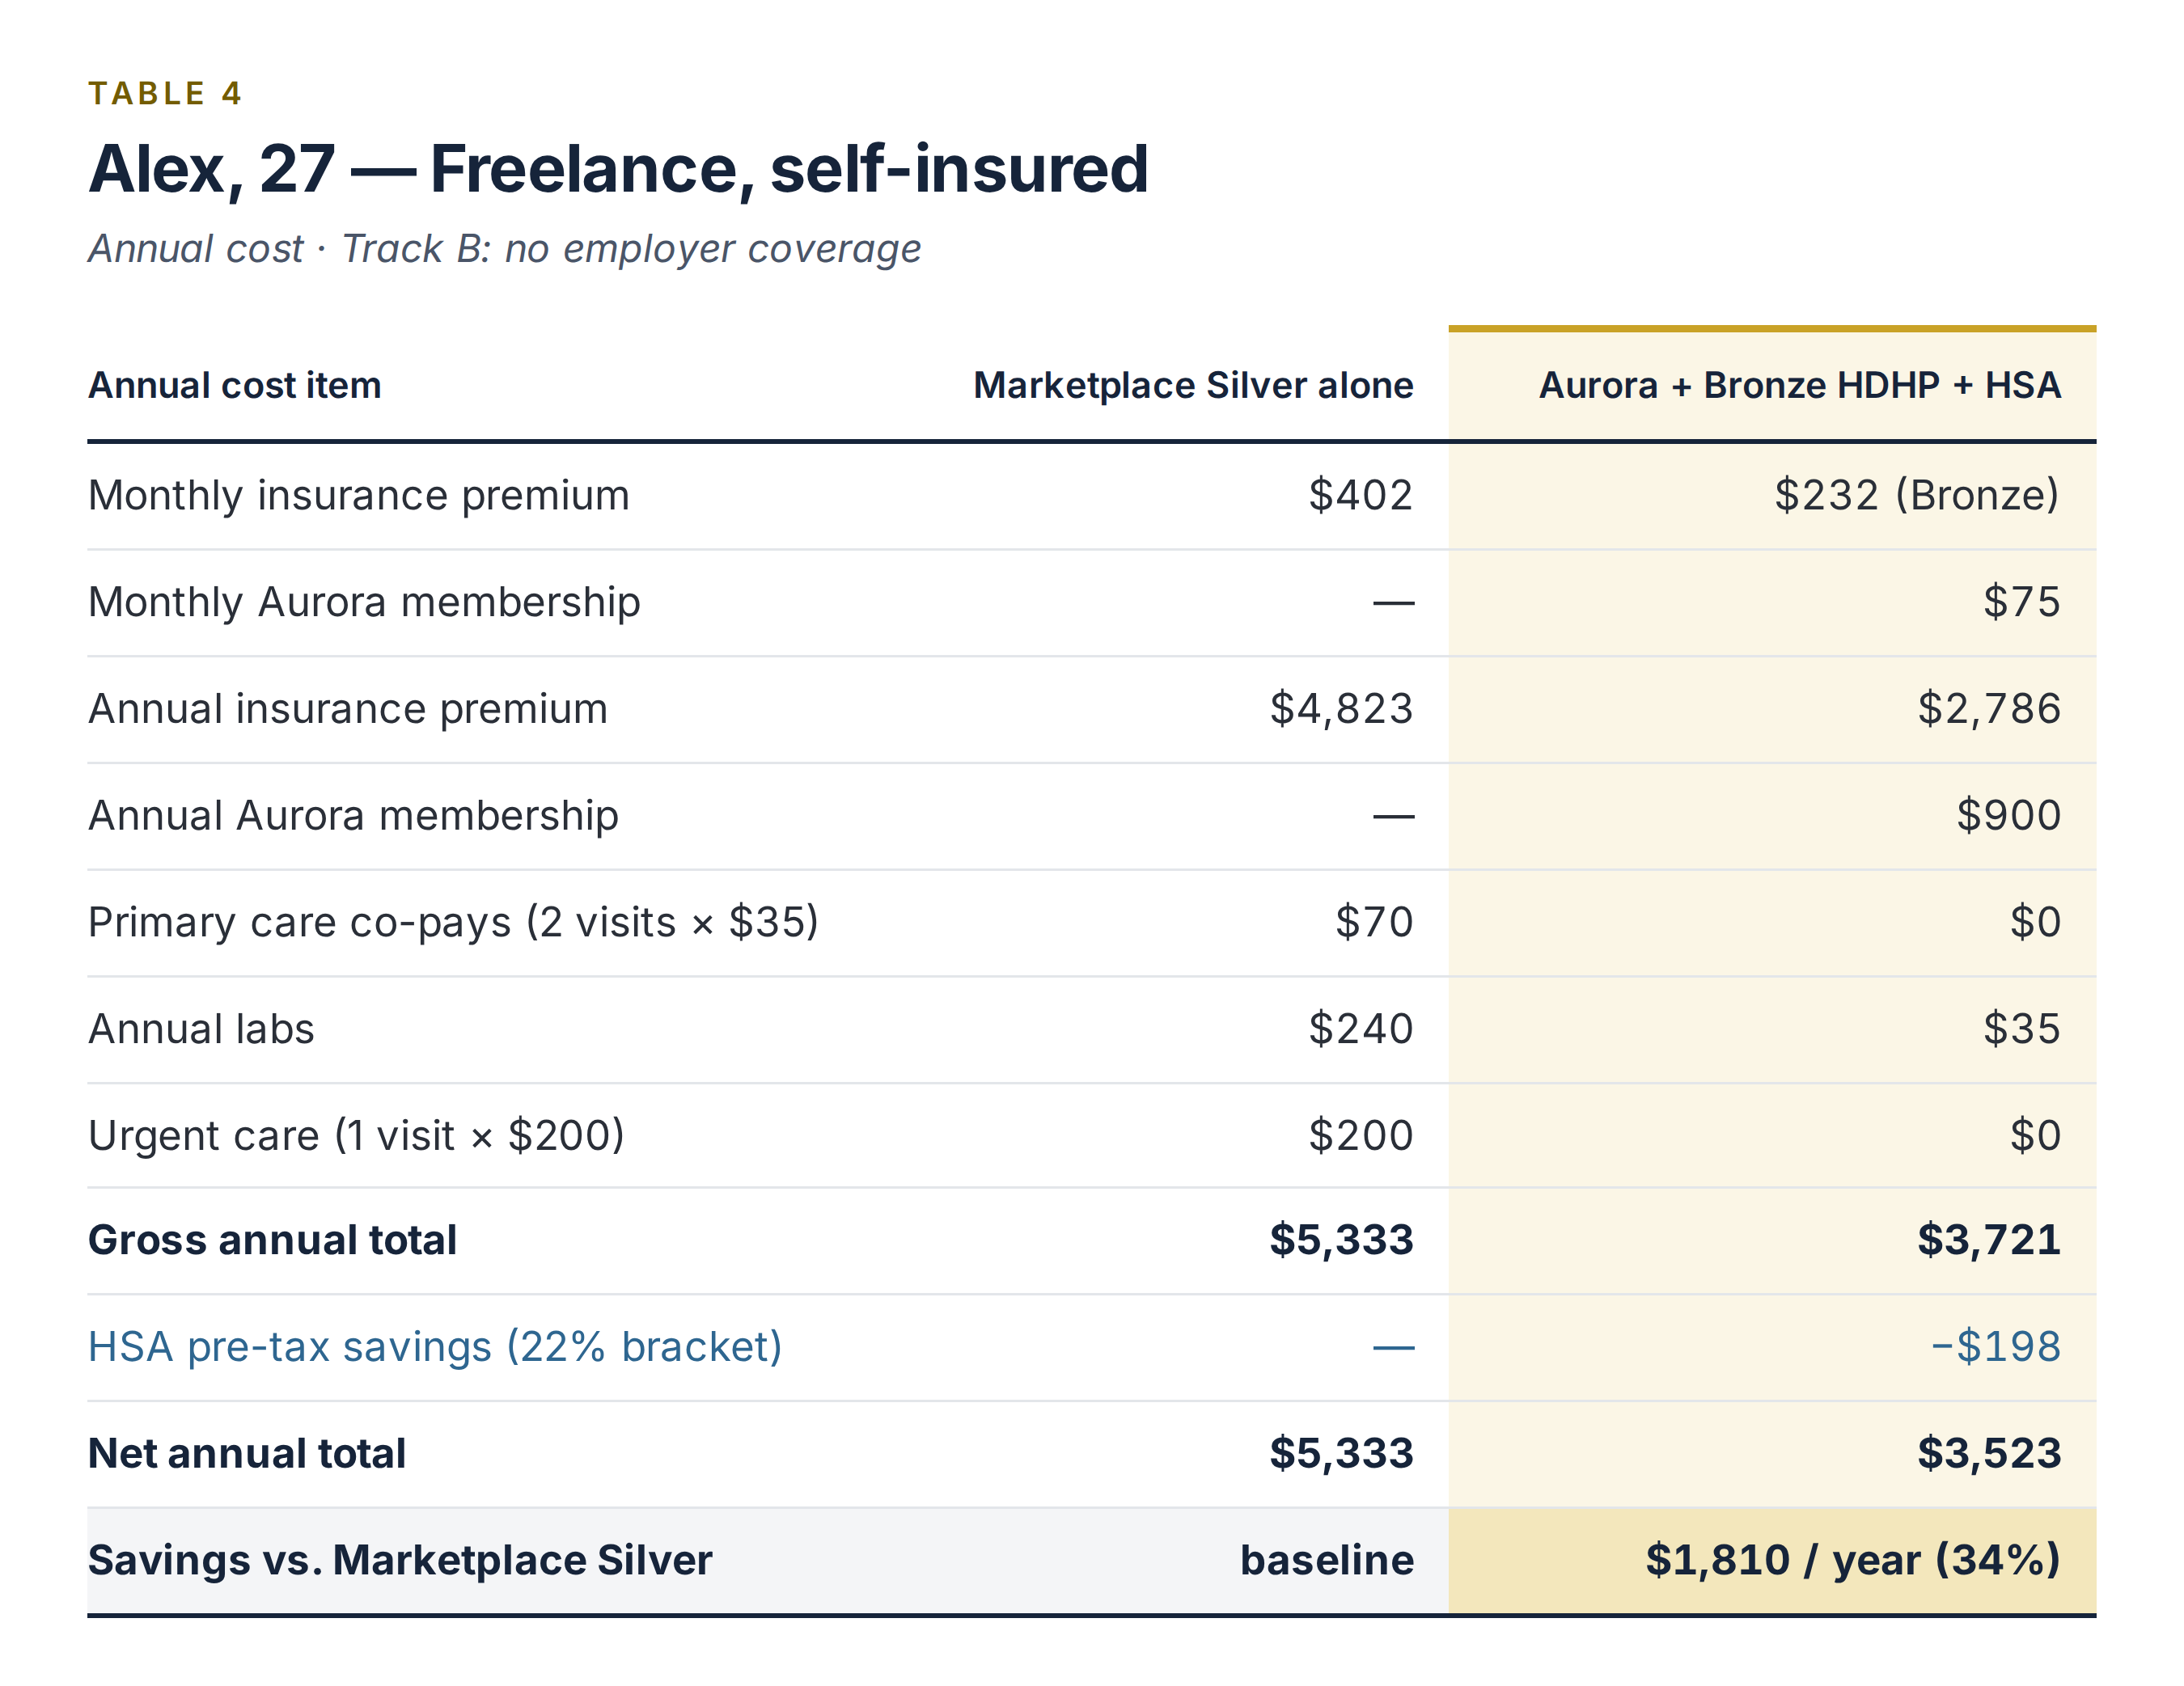Click the 'Annual Aurora membership' row label
2184x1686 pixels.
pyautogui.click(x=353, y=817)
